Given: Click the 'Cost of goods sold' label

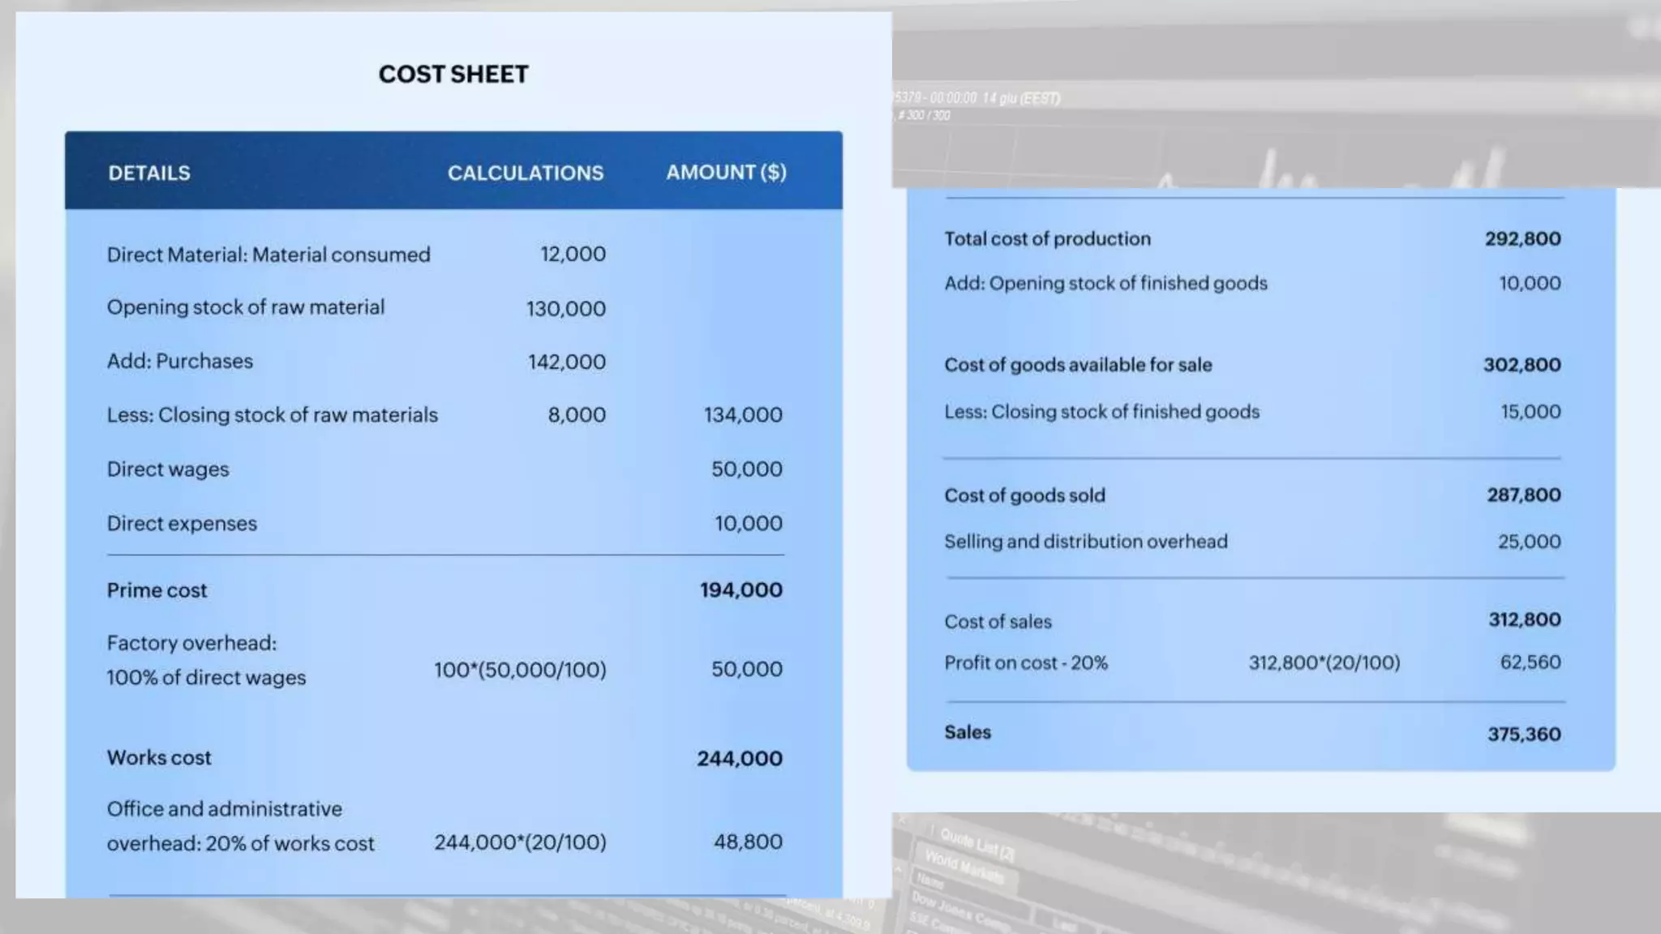Looking at the screenshot, I should [1024, 495].
